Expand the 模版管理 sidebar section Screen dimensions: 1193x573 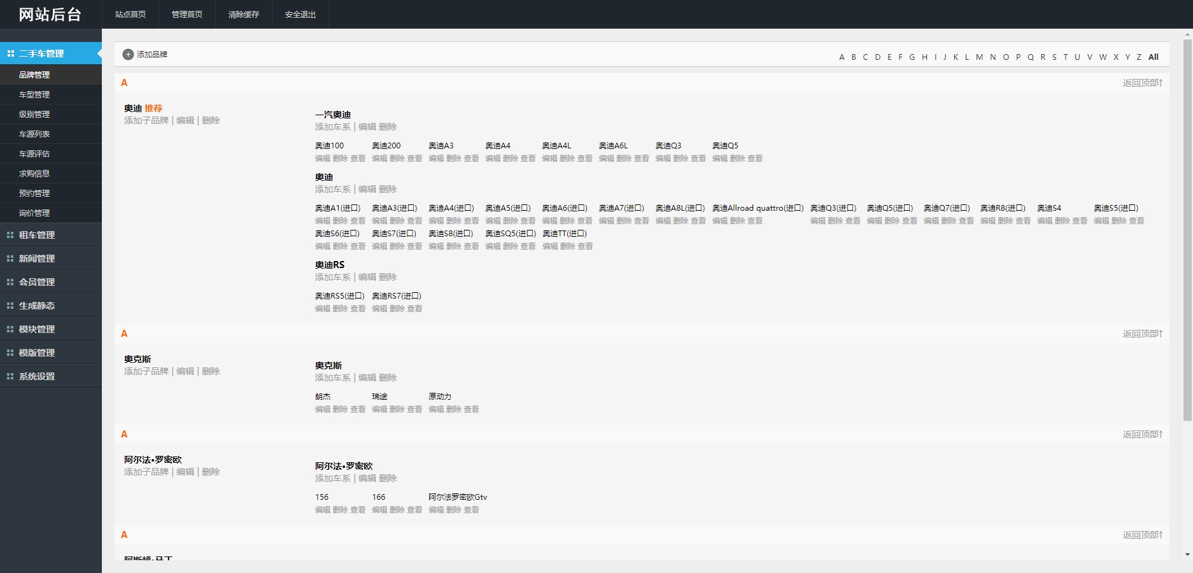click(x=51, y=353)
